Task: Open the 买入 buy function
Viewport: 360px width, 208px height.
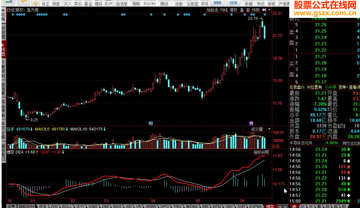Action: [x=68, y=3]
